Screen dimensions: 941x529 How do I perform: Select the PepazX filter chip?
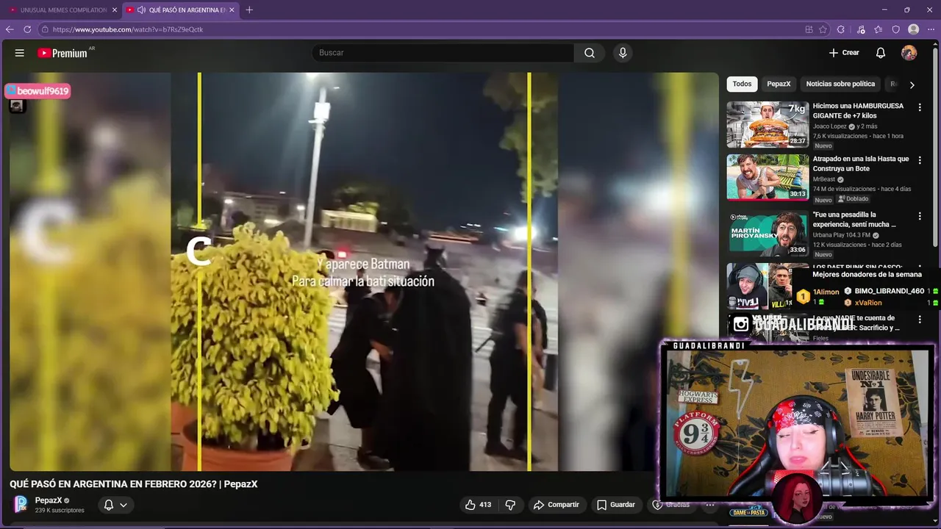tap(779, 84)
